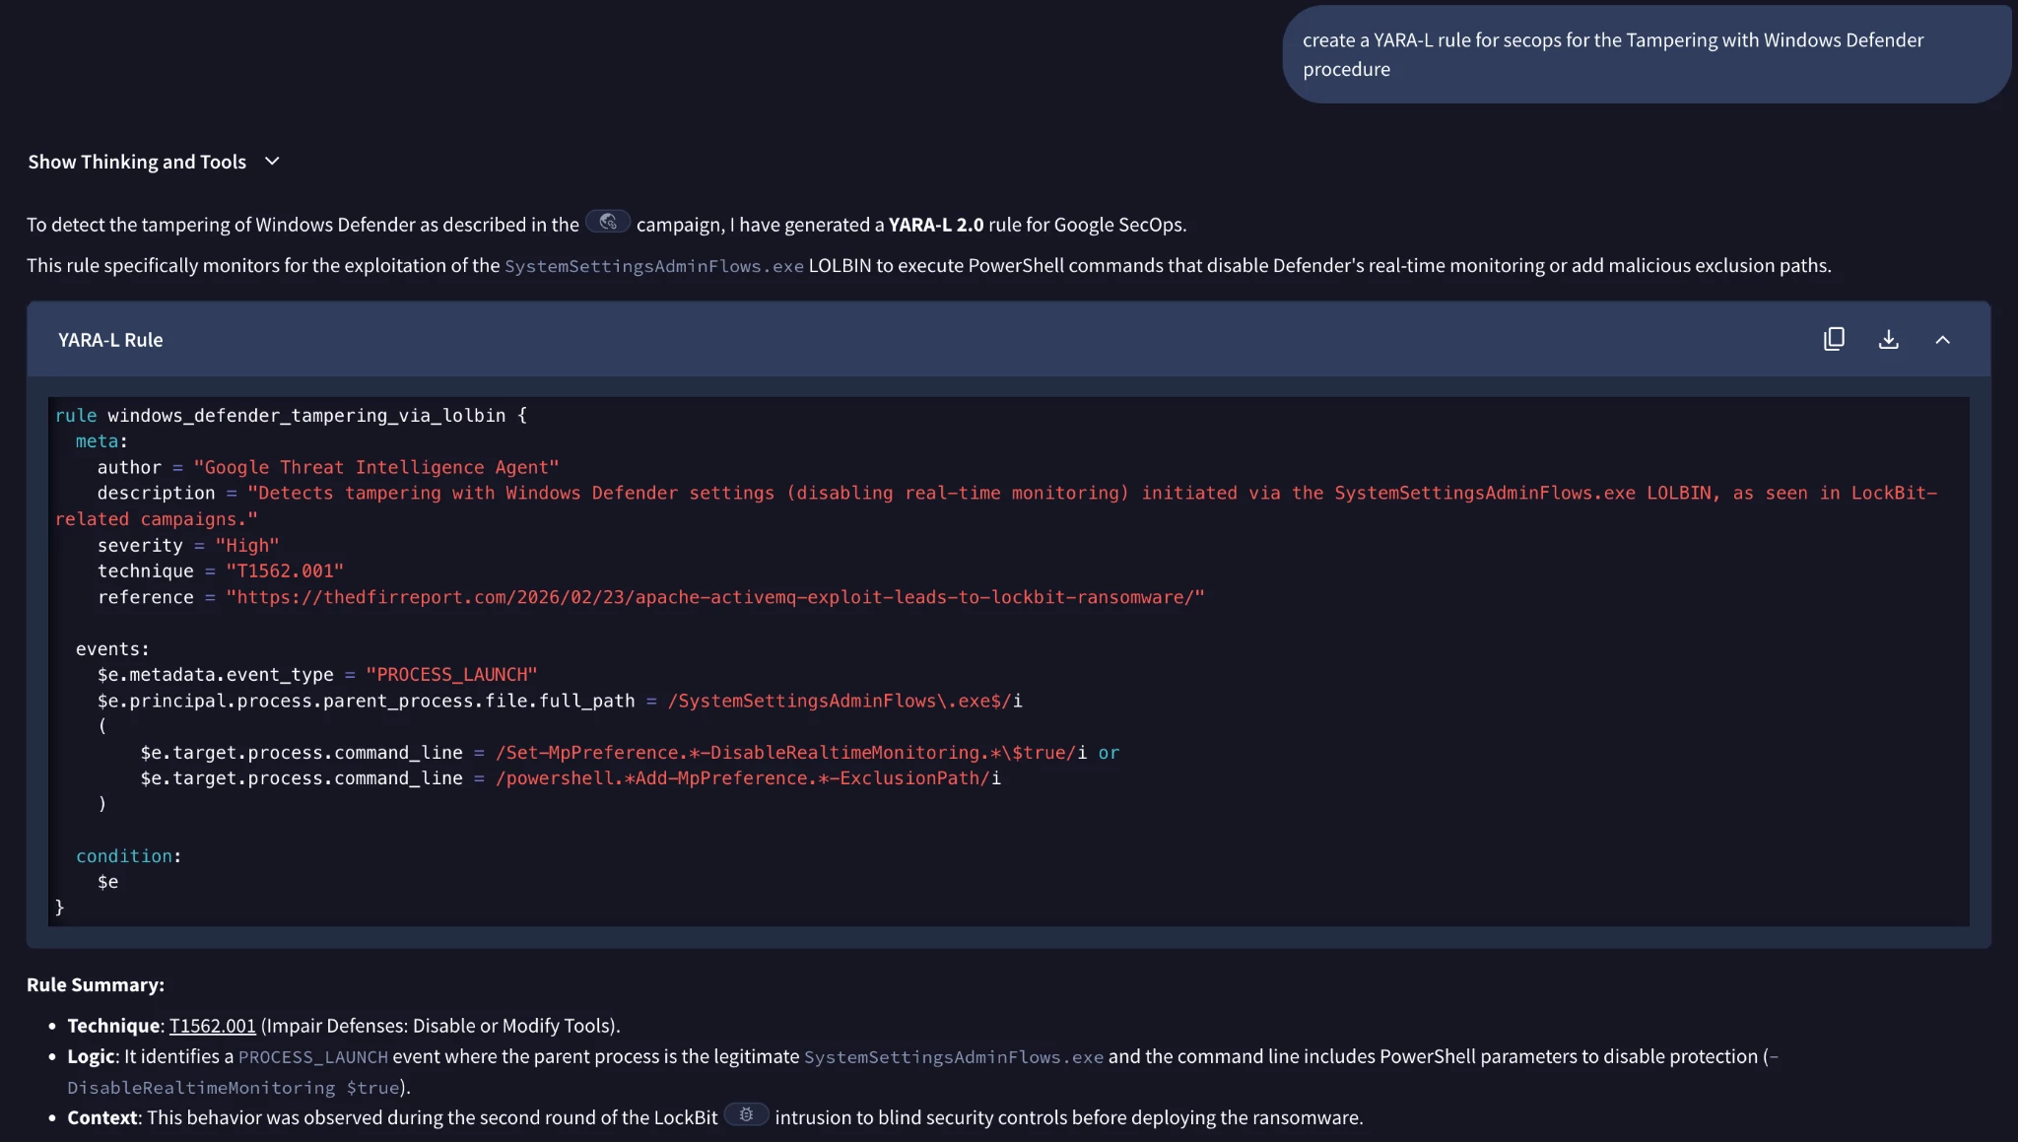Image resolution: width=2018 pixels, height=1142 pixels.
Task: Download the YARA-L rule file
Action: coord(1888,339)
